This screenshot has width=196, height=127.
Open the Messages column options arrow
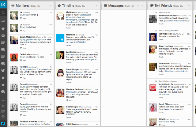(143, 6)
